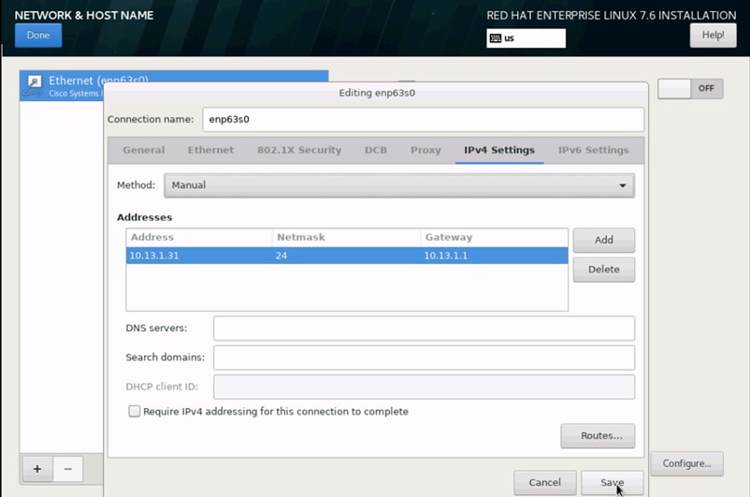Add a new network device with plus button

point(37,469)
